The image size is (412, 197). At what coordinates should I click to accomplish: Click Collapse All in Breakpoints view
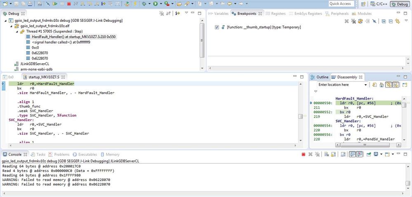click(391, 21)
